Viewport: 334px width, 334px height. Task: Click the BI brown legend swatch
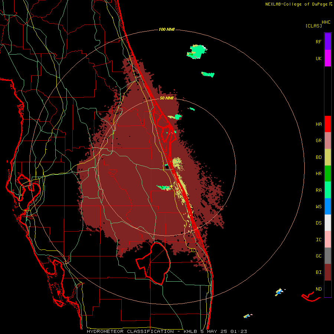point(328,272)
